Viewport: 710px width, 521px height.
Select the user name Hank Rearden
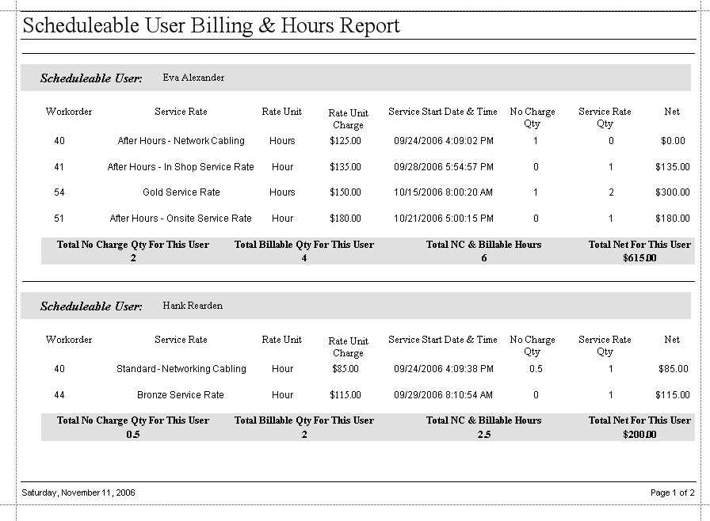click(193, 306)
